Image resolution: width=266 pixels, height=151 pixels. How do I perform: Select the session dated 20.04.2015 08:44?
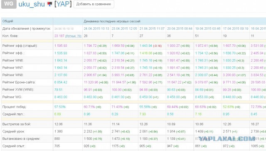[180, 29]
